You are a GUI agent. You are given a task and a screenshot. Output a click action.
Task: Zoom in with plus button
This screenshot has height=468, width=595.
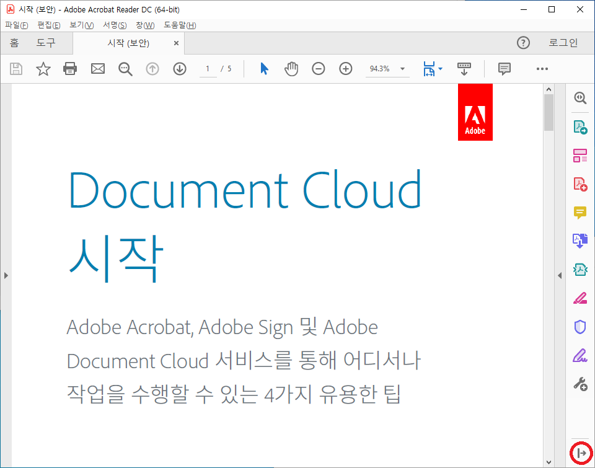346,69
